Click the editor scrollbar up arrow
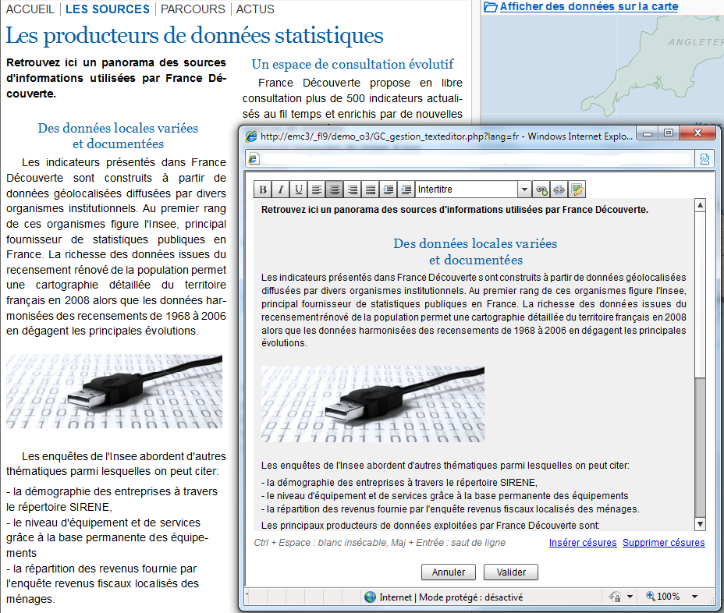 701,205
